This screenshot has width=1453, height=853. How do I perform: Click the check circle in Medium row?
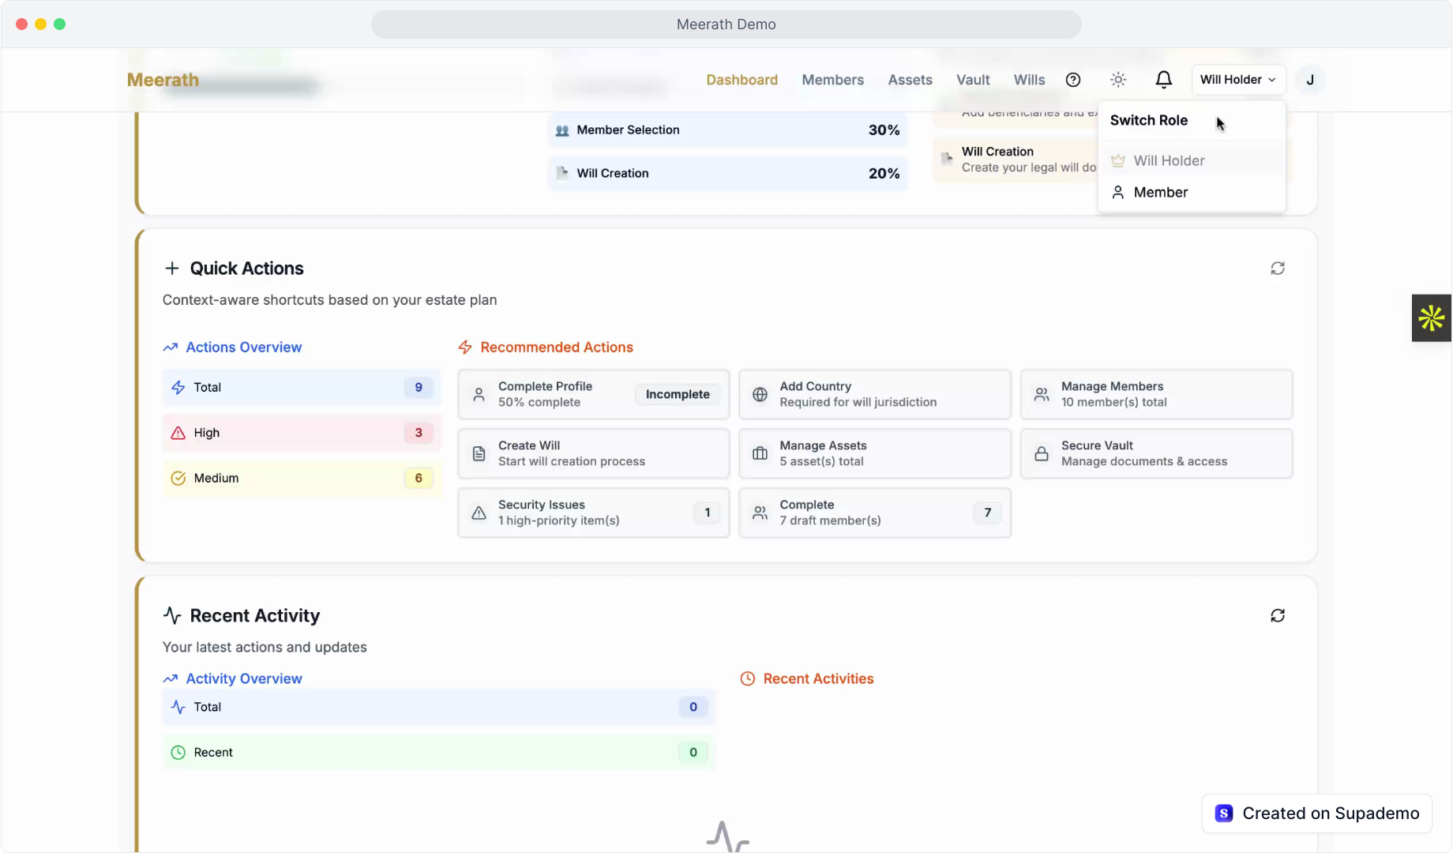[x=178, y=478]
